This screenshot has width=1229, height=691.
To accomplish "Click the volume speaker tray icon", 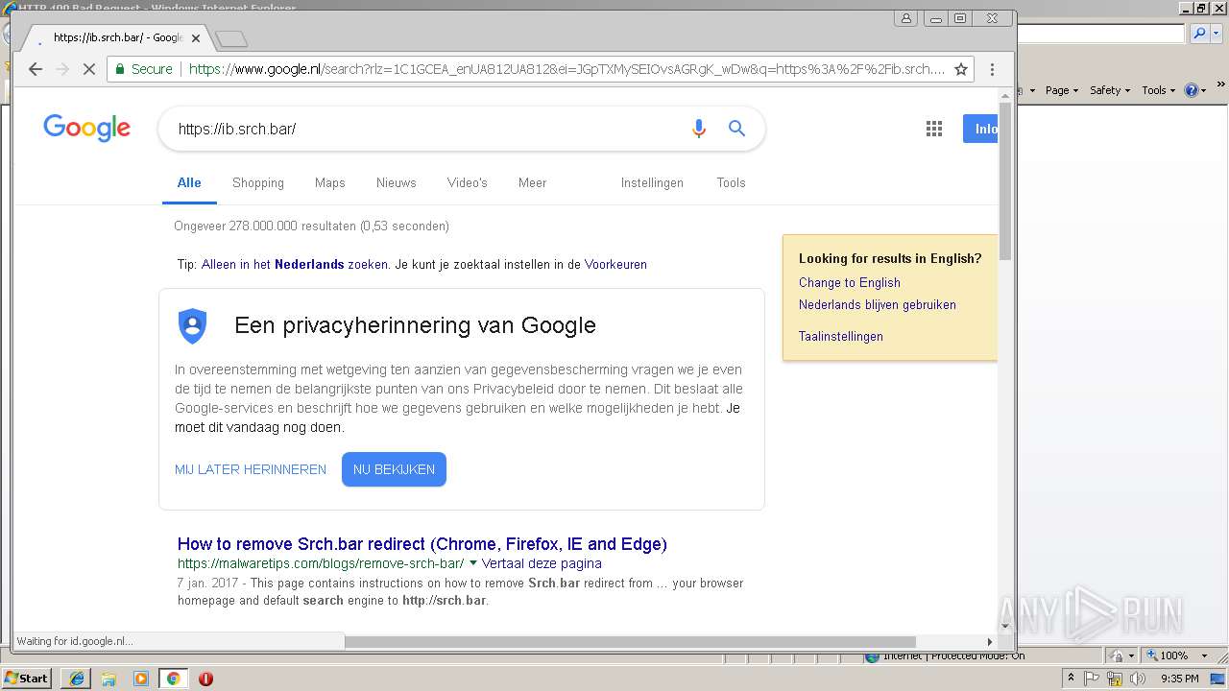I will click(x=1138, y=679).
